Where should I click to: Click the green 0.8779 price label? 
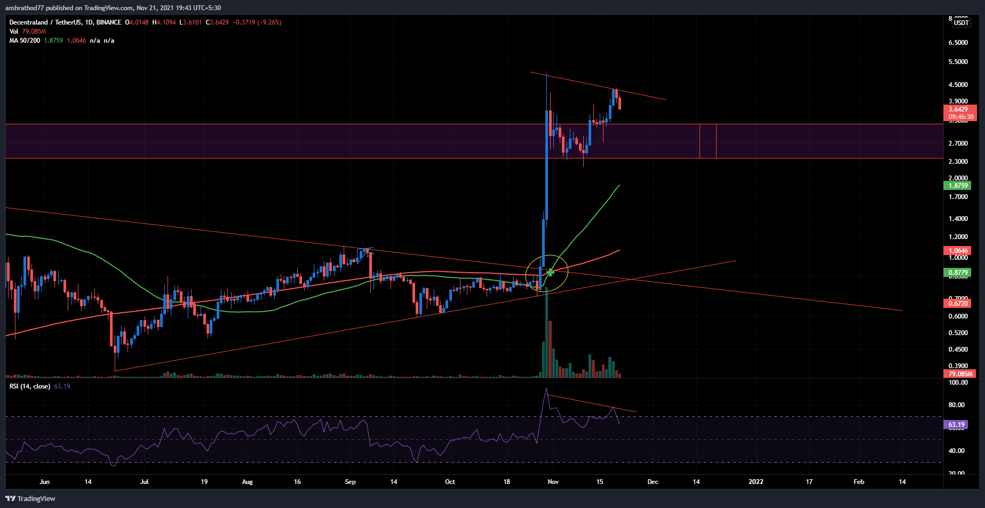[957, 273]
